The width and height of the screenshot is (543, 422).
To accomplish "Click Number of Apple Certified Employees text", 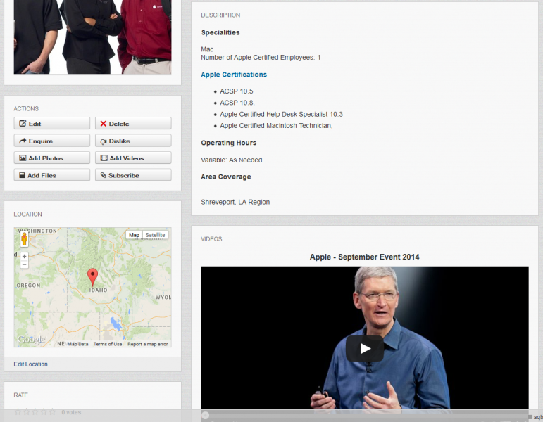I will point(261,58).
